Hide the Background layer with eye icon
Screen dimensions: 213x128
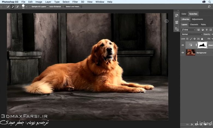[183, 53]
